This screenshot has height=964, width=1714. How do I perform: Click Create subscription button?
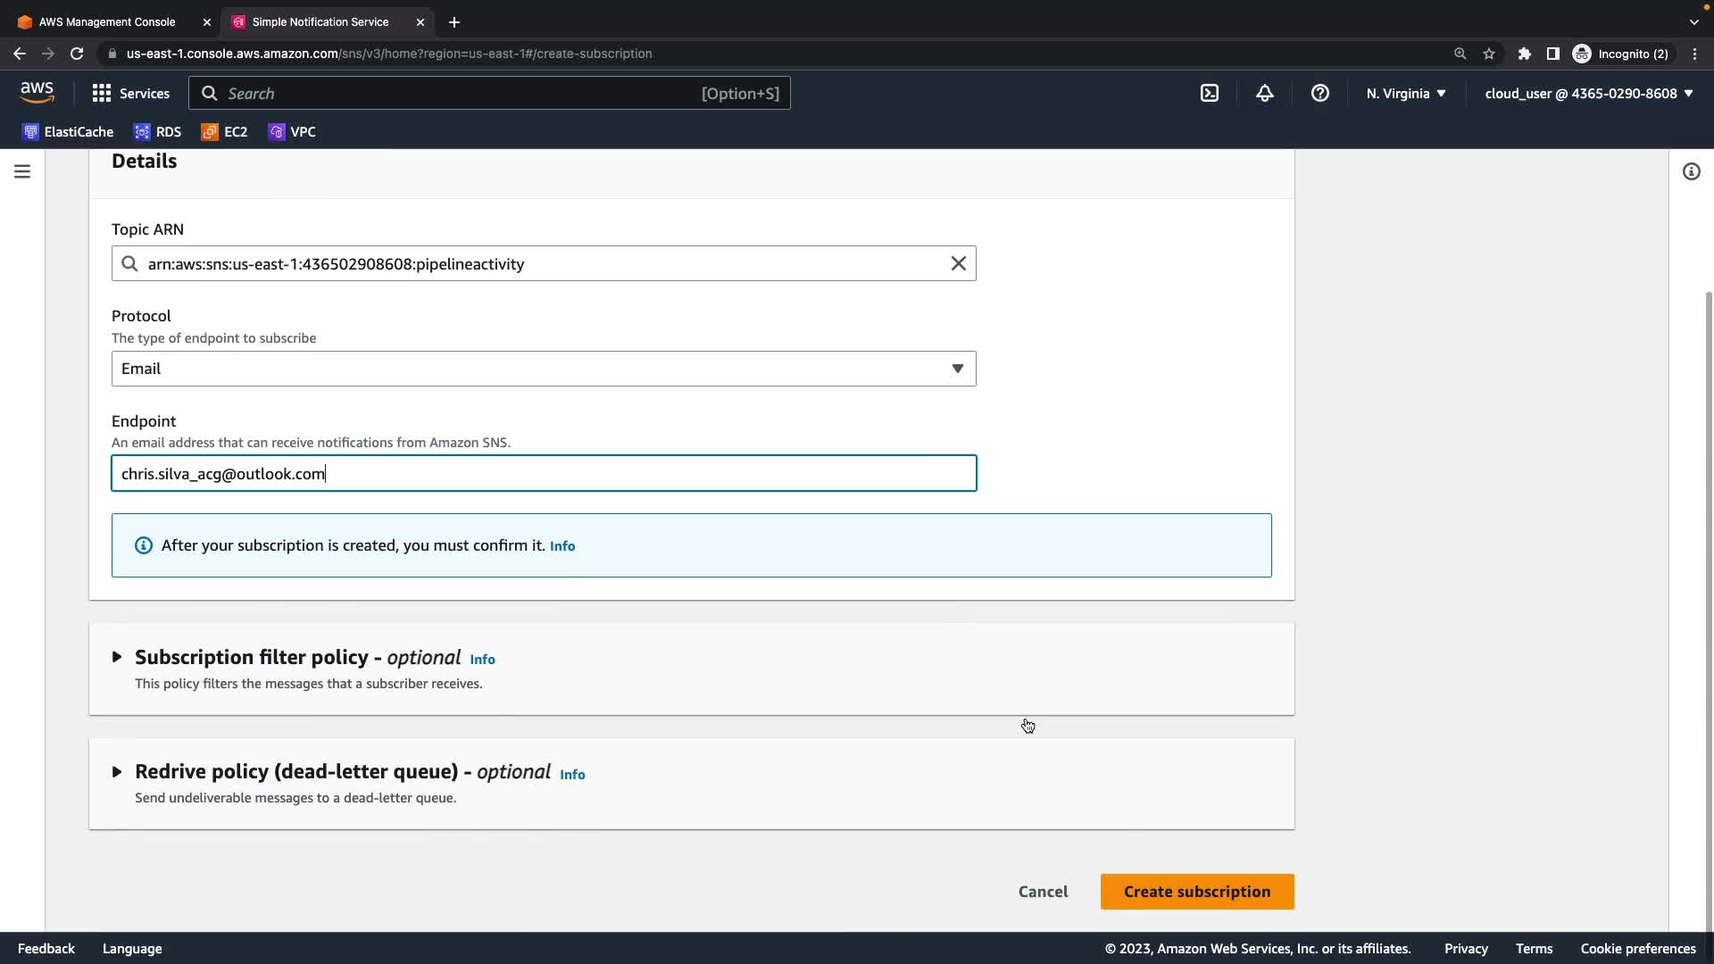(1196, 892)
